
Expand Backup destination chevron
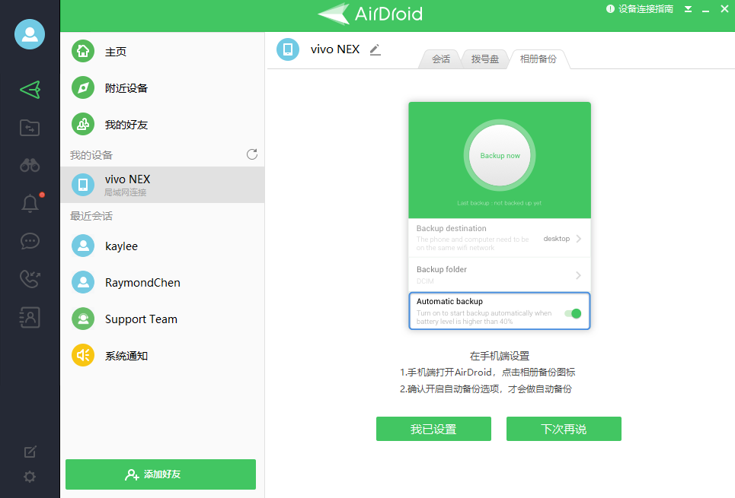pyautogui.click(x=579, y=239)
